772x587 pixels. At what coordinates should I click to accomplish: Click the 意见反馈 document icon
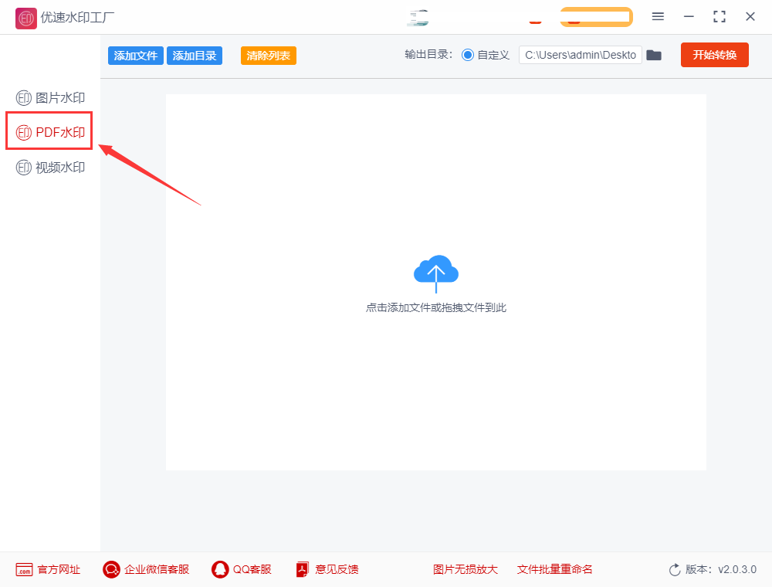pyautogui.click(x=303, y=570)
